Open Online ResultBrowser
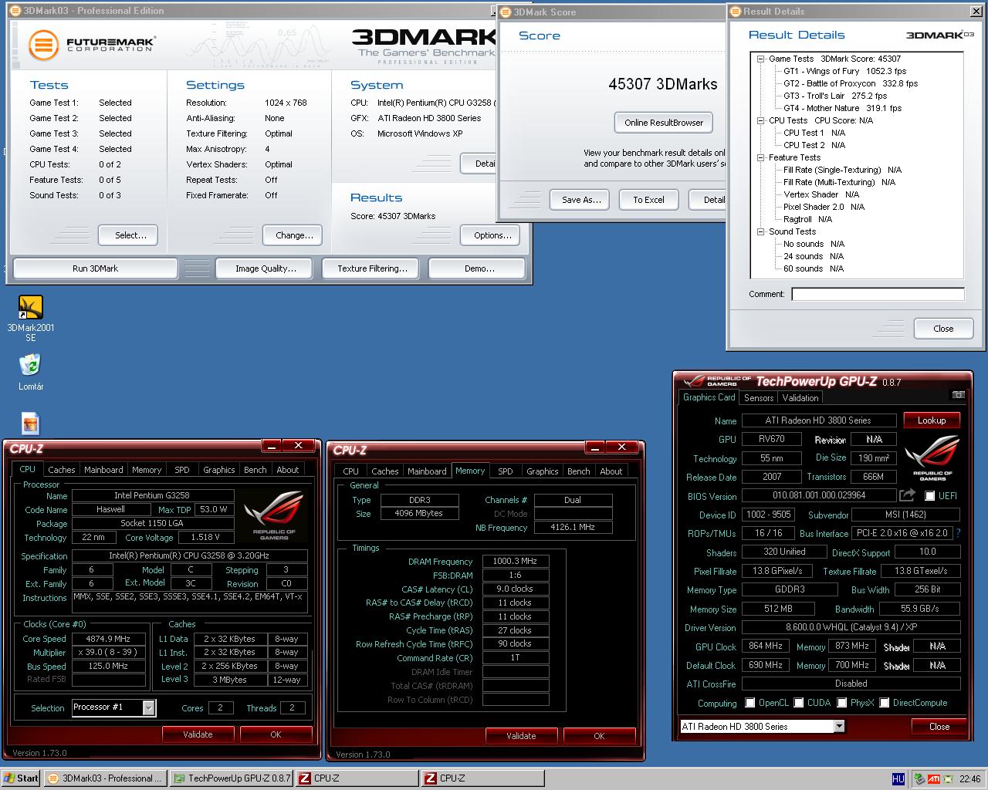The image size is (988, 790). pyautogui.click(x=664, y=123)
